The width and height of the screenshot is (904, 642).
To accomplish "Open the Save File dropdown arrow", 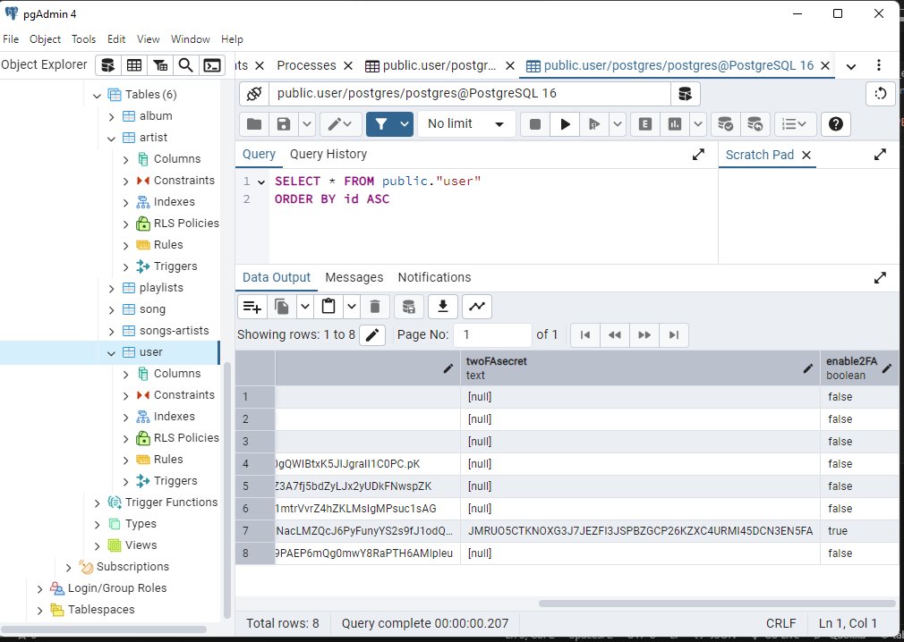I will tap(307, 123).
